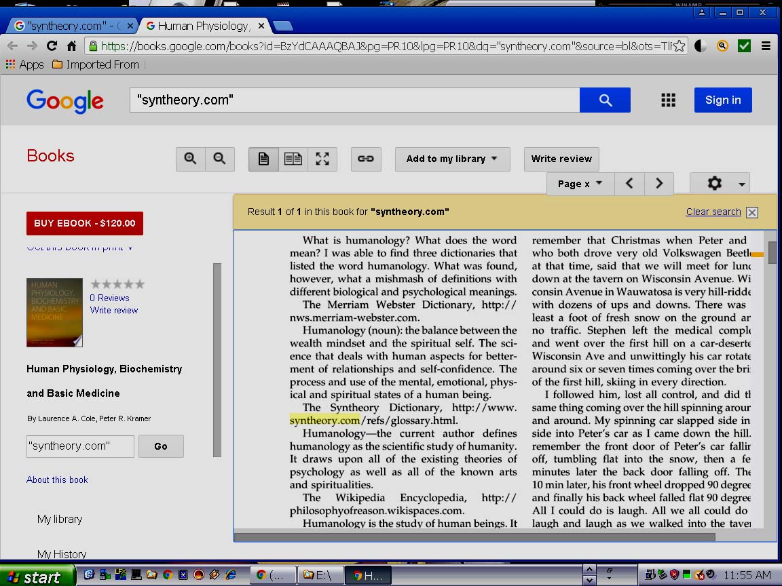Viewport: 782px width, 586px height.
Task: Switch to two-page view
Action: (293, 159)
